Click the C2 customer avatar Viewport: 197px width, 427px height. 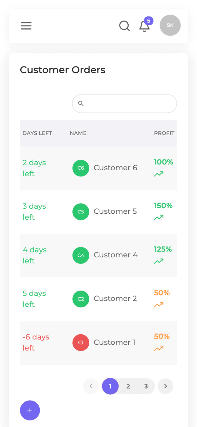pyautogui.click(x=81, y=299)
